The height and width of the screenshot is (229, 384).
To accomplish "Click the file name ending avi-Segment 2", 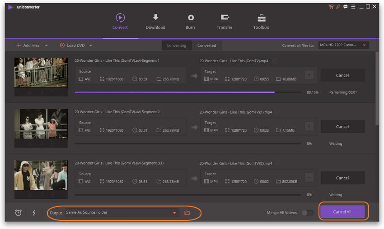I will pos(117,112).
